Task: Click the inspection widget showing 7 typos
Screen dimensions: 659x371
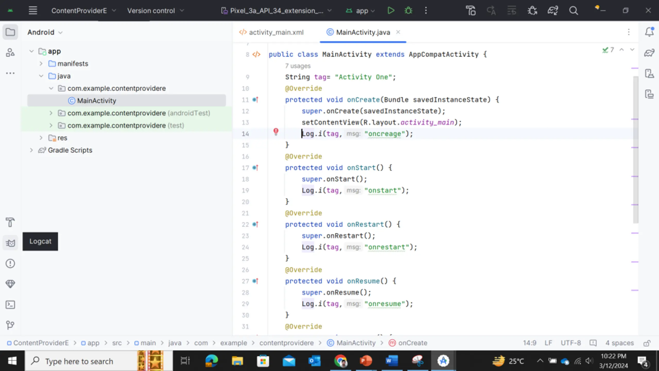Action: [608, 50]
